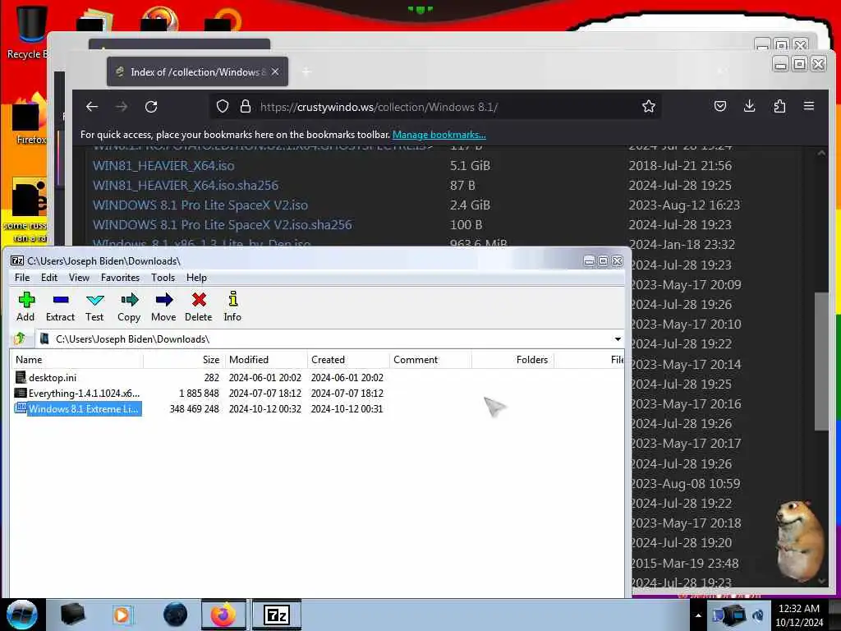Click the back arrow in Firefox
The width and height of the screenshot is (841, 631).
[92, 107]
